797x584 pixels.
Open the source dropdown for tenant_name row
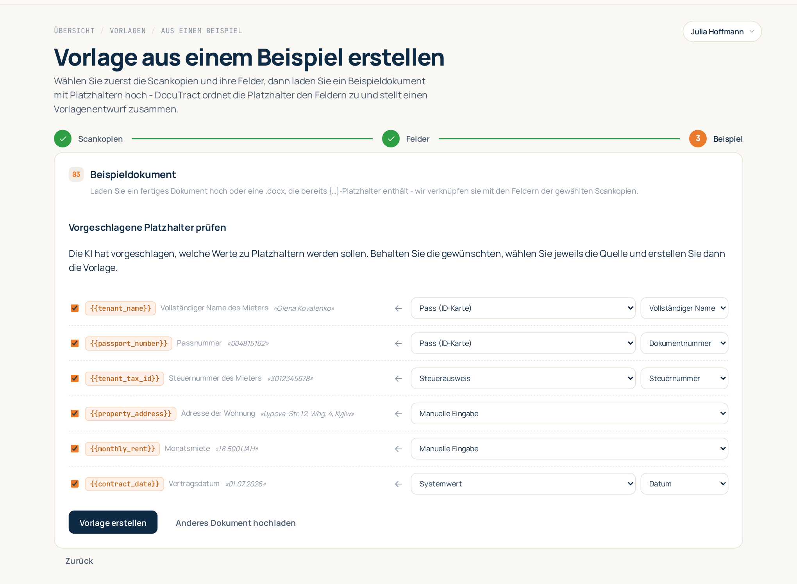(523, 308)
